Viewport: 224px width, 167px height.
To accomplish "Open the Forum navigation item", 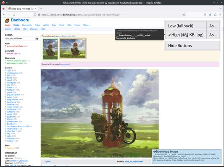I will [x=77, y=25].
